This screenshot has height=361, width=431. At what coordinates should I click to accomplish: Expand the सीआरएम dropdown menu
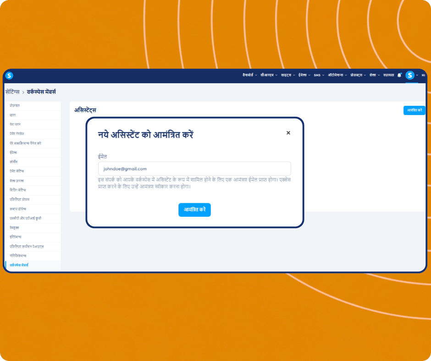269,75
